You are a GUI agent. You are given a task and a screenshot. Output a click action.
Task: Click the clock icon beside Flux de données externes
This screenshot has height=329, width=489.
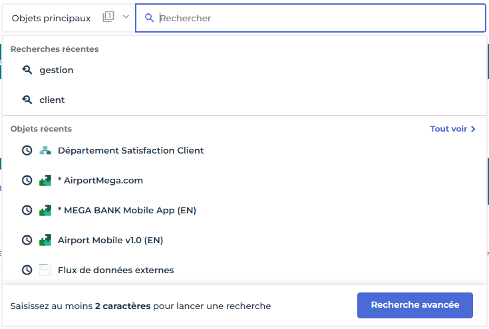coord(27,270)
